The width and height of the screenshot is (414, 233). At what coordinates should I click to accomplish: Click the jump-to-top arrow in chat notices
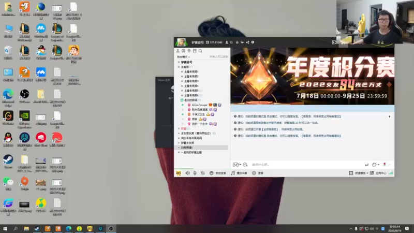[390, 116]
